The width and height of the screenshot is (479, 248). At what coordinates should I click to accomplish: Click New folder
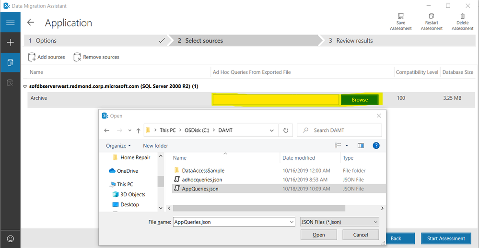[155, 146]
